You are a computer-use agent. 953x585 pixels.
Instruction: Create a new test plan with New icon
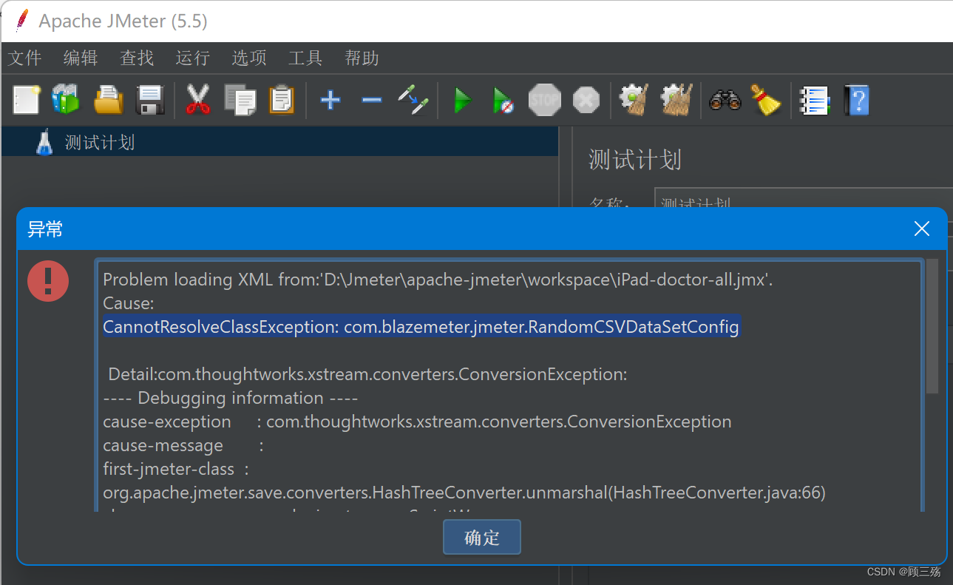(27, 99)
